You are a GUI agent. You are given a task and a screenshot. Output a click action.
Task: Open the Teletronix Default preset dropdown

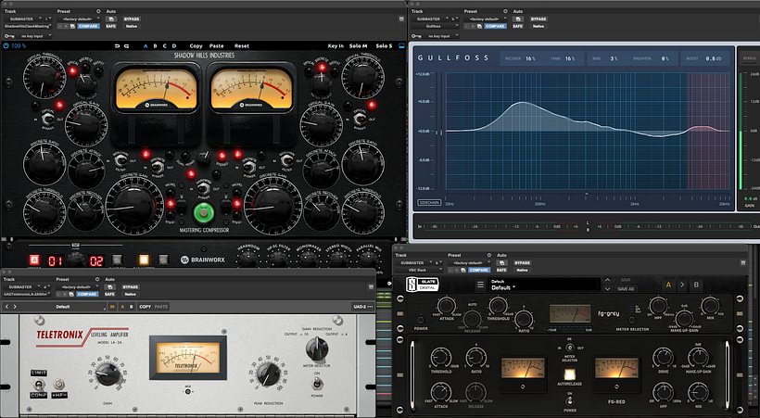[63, 306]
